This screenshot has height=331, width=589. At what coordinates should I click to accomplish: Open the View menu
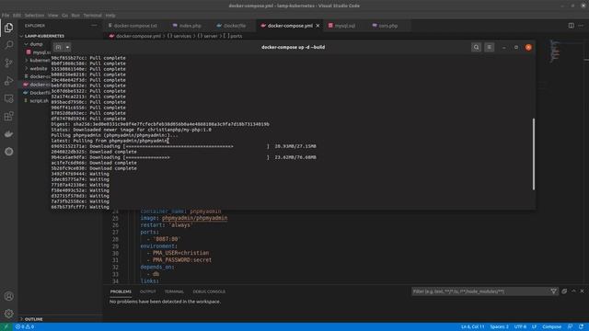(x=52, y=16)
